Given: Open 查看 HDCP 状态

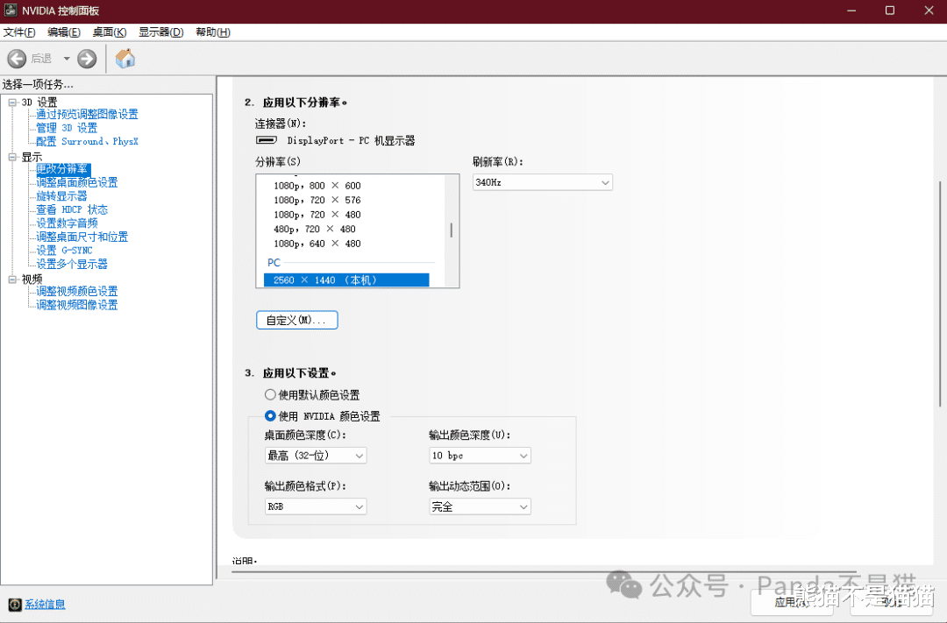Looking at the screenshot, I should pyautogui.click(x=72, y=209).
